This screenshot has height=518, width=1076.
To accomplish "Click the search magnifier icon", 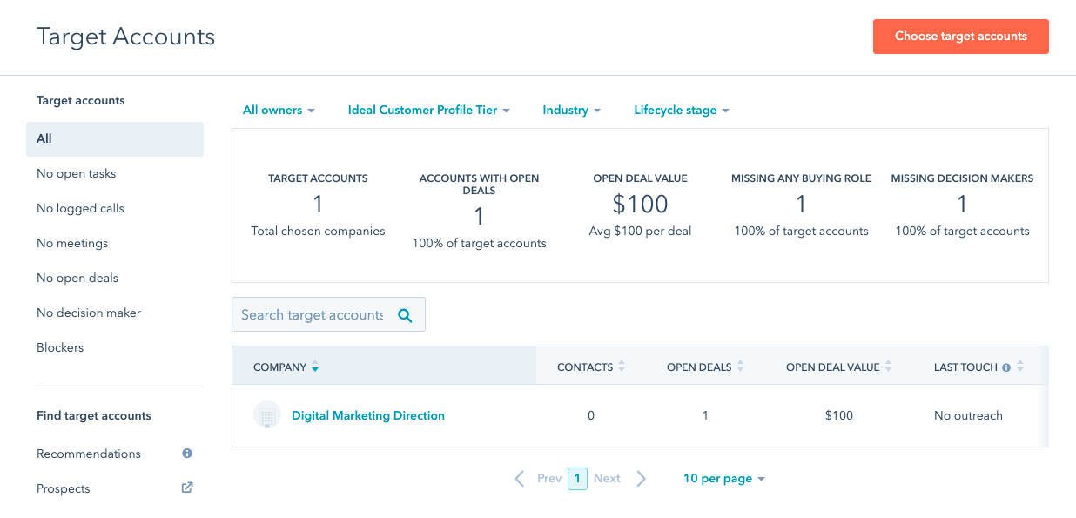I will click(x=405, y=314).
